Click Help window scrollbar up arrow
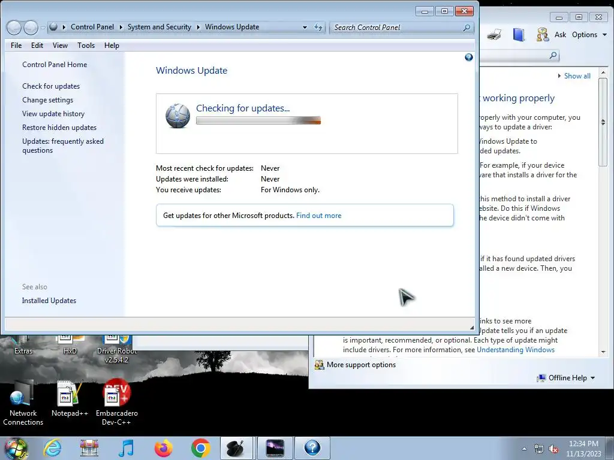Image resolution: width=614 pixels, height=460 pixels. pyautogui.click(x=603, y=72)
